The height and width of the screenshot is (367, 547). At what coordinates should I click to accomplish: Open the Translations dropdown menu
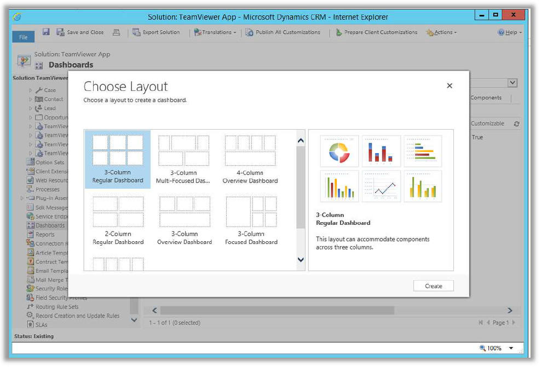(x=216, y=32)
